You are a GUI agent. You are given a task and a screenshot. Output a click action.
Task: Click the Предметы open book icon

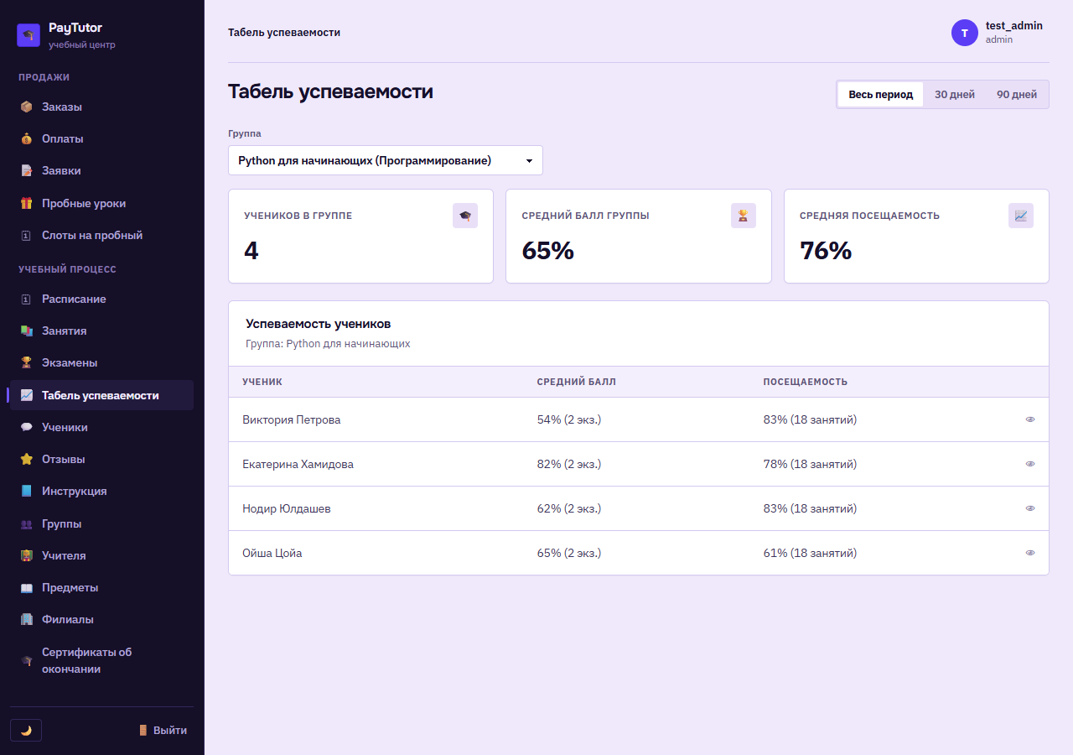(27, 587)
